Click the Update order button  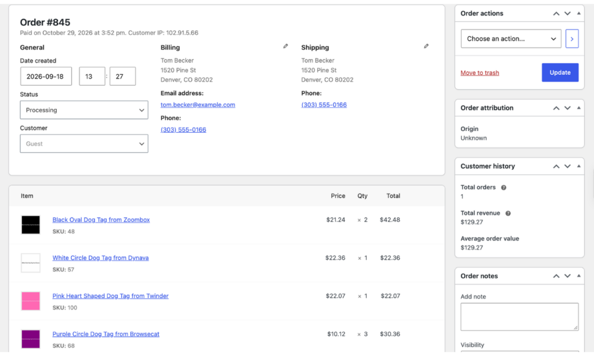(x=560, y=72)
